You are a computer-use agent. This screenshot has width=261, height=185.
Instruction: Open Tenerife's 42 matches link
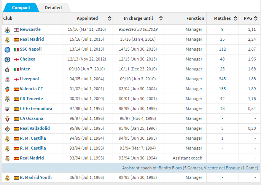[222, 99]
